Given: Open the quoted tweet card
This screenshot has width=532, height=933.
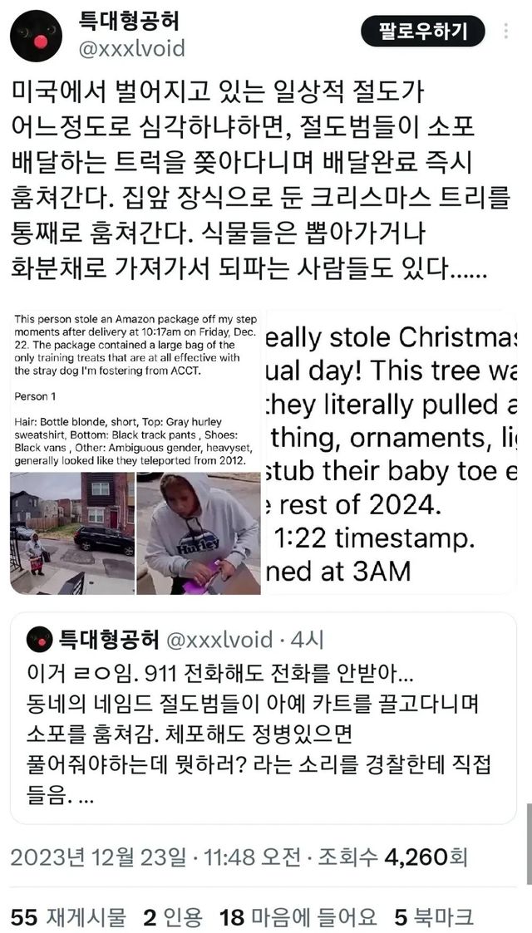Looking at the screenshot, I should 263,718.
